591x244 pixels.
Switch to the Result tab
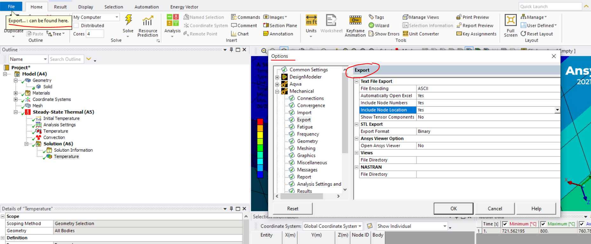[x=60, y=7]
